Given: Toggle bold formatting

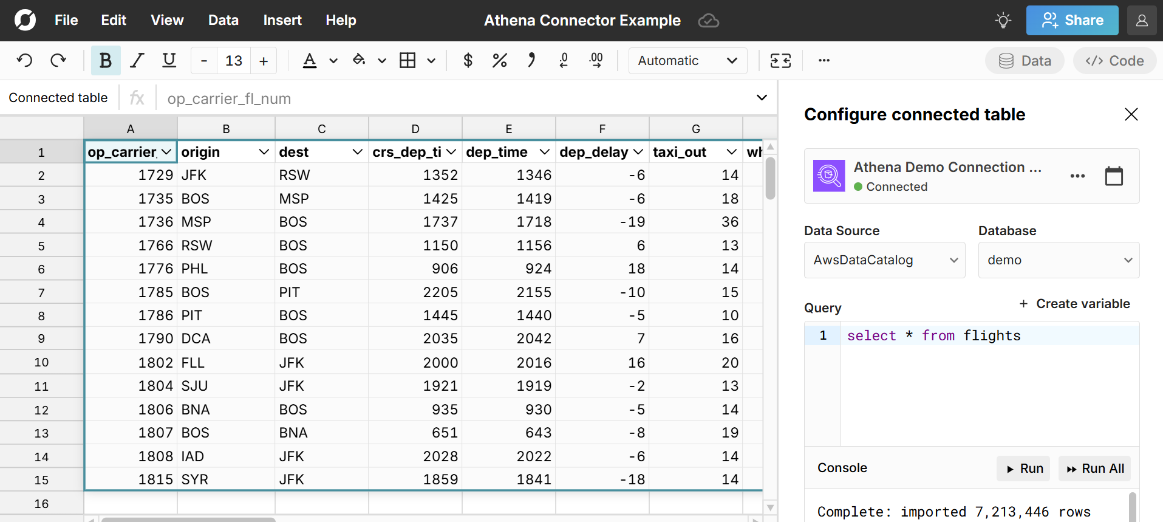Looking at the screenshot, I should pos(106,61).
